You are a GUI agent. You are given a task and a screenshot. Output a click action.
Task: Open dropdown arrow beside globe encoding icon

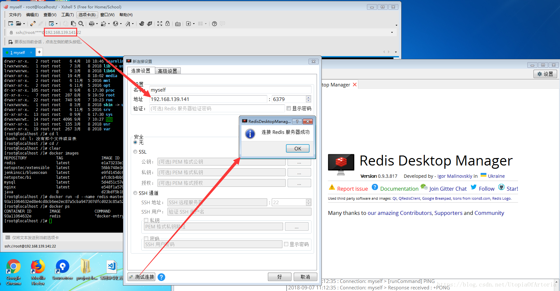(121, 24)
